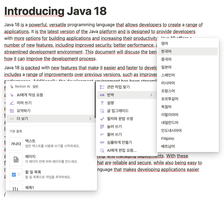The height and width of the screenshot is (199, 224).
Task: Translate to 러시아어
Action: pyautogui.click(x=188, y=83)
